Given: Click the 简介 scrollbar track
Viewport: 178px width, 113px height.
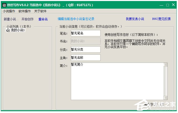Looking at the screenshot, I should point(166,81).
